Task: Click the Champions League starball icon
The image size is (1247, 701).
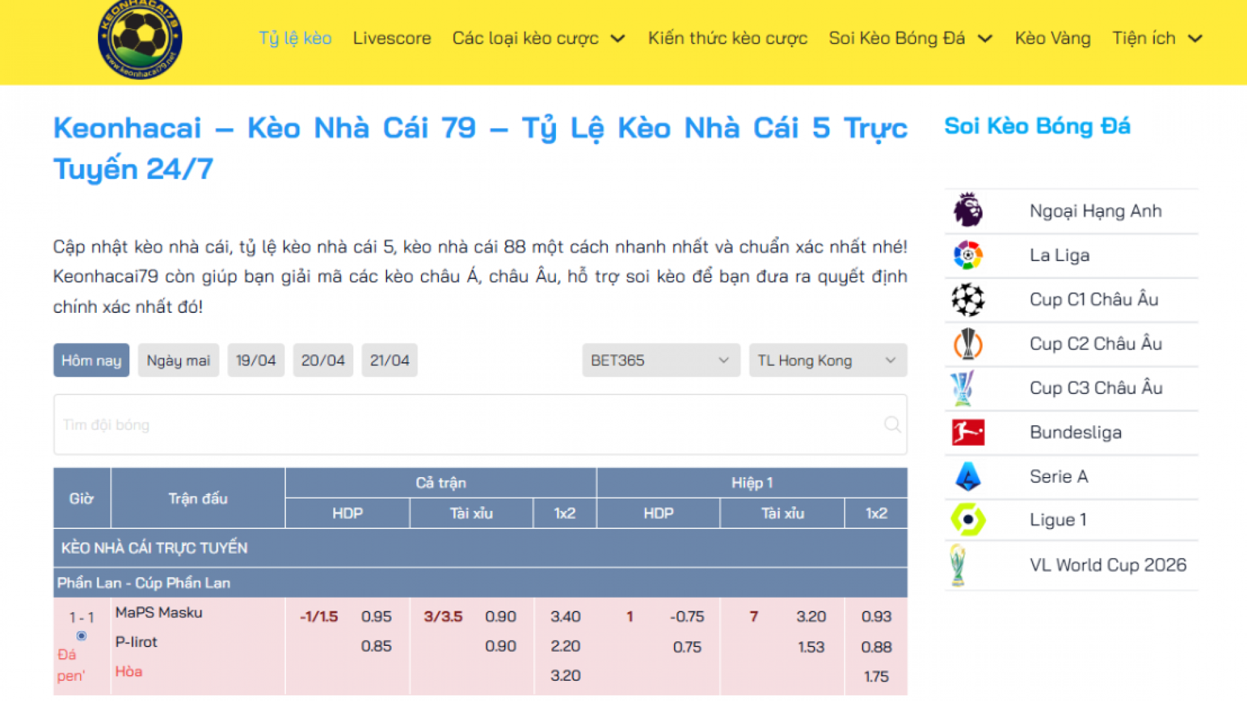Action: (x=968, y=299)
